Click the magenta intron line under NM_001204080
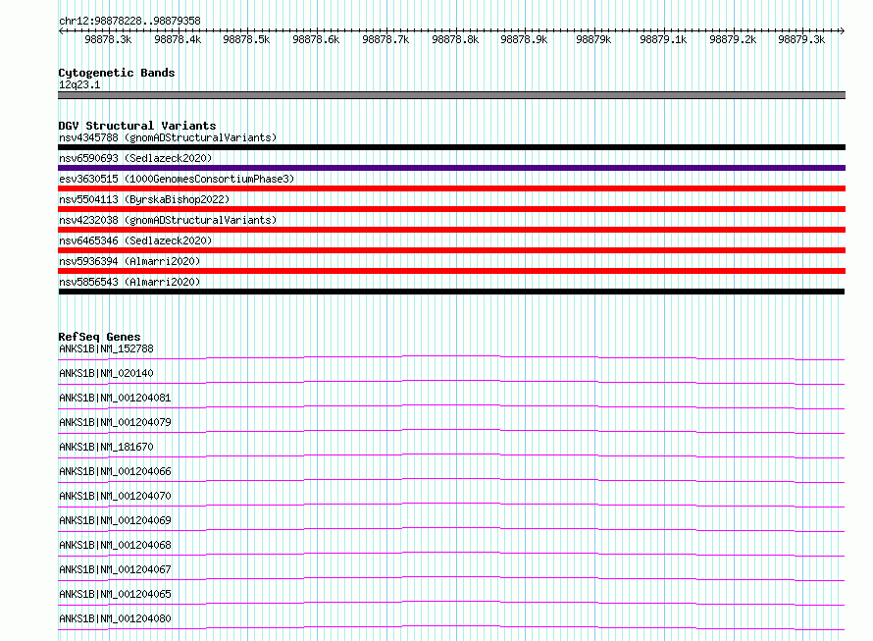 pyautogui.click(x=451, y=626)
